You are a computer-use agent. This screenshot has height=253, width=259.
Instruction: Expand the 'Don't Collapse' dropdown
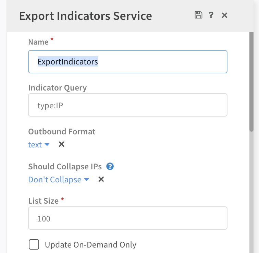click(x=55, y=180)
